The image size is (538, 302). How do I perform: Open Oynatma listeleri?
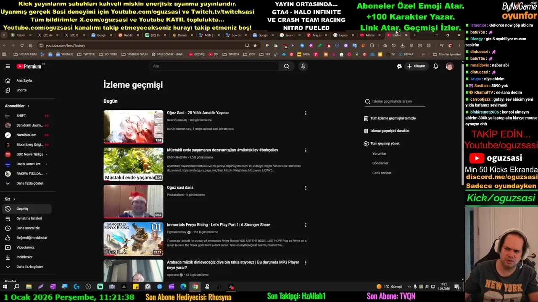[26, 219]
